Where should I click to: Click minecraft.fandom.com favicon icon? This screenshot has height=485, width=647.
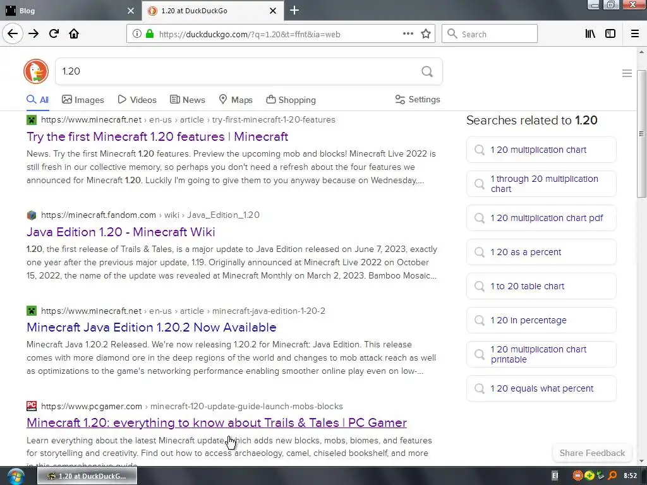tap(32, 215)
